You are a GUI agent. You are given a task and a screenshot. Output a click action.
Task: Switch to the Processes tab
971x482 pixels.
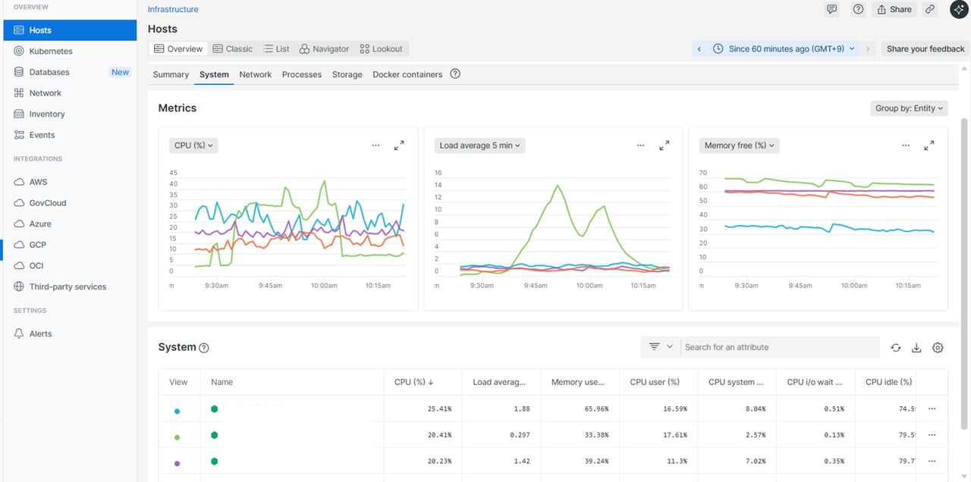[x=301, y=74]
